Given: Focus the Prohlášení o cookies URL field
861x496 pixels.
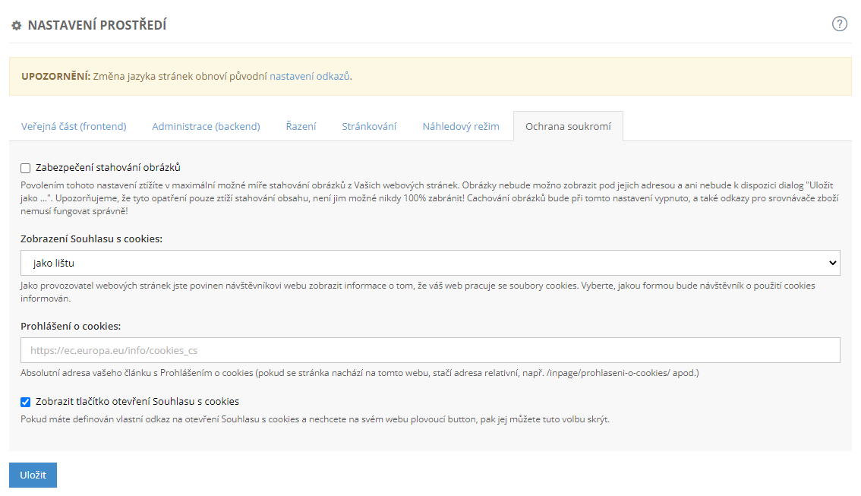Looking at the screenshot, I should 430,350.
